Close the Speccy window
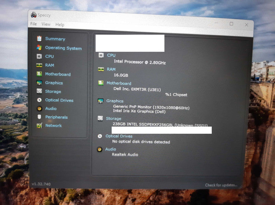The height and width of the screenshot is (205, 275). click(x=246, y=25)
